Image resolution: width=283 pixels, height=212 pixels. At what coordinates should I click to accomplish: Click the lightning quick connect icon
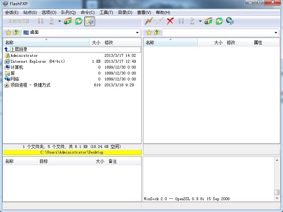pyautogui.click(x=149, y=21)
